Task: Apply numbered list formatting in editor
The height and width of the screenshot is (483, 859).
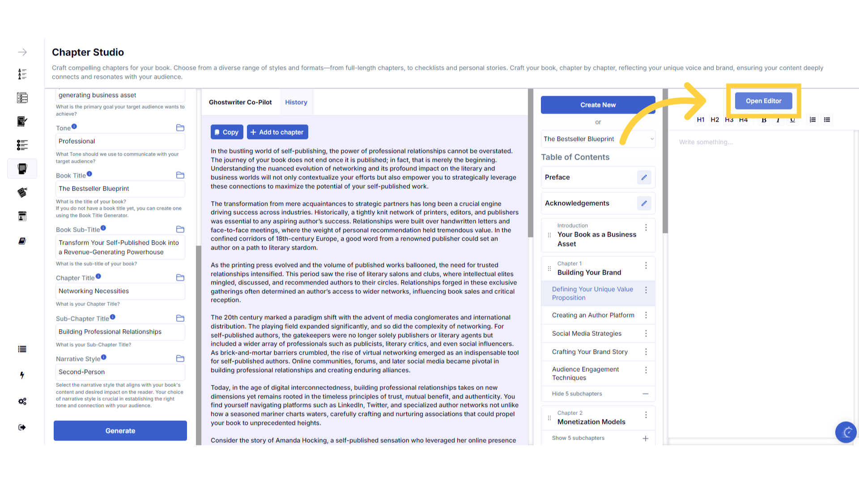Action: (812, 120)
